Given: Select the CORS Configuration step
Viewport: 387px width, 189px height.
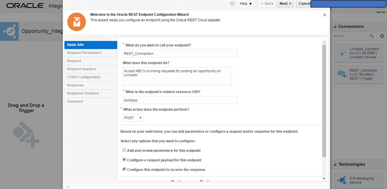Looking at the screenshot, I should point(91,77).
